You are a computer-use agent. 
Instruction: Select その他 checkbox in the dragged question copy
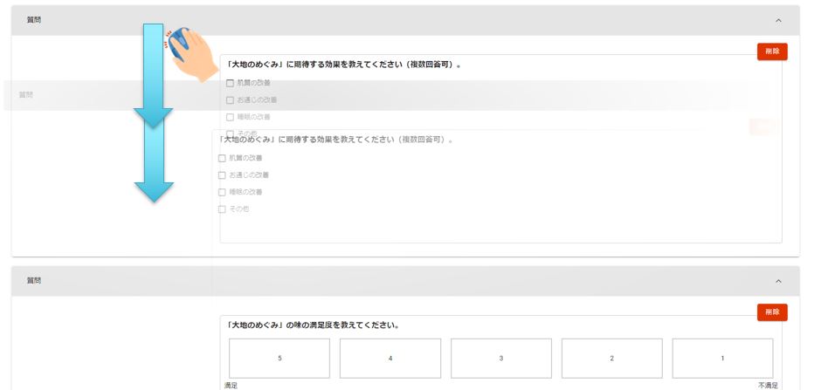tap(222, 209)
